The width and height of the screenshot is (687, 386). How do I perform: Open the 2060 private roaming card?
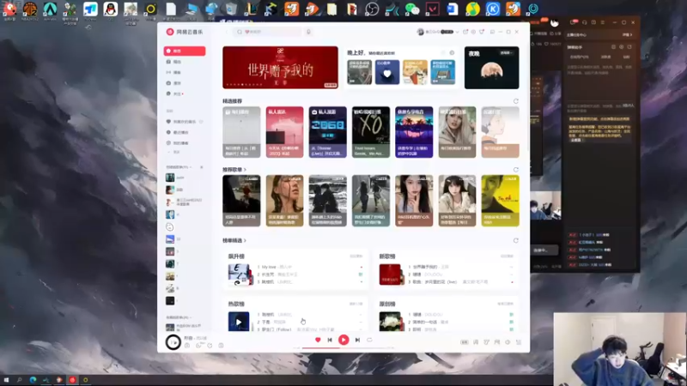(328, 132)
